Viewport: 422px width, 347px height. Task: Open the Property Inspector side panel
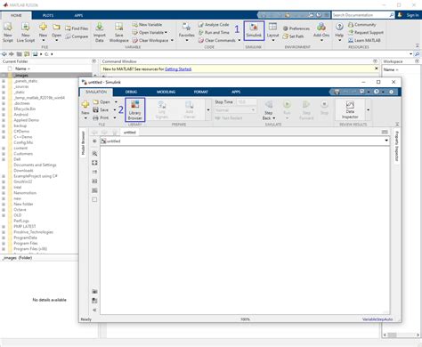(397, 147)
